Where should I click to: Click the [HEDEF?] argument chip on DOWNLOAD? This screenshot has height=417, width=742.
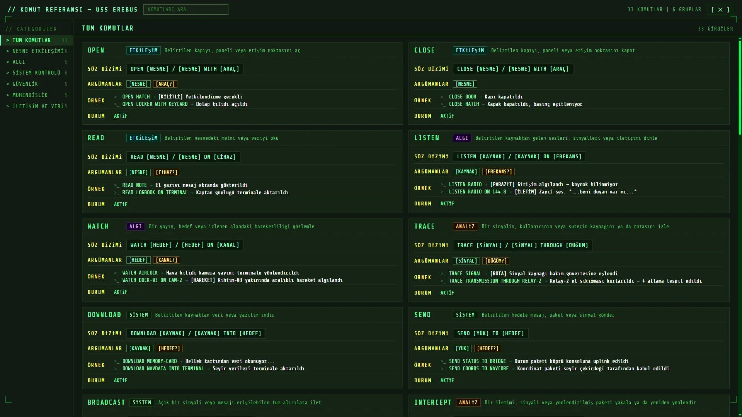tap(169, 348)
